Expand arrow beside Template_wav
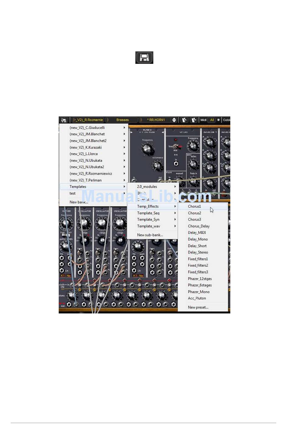This screenshot has height=425, width=289. point(175,226)
